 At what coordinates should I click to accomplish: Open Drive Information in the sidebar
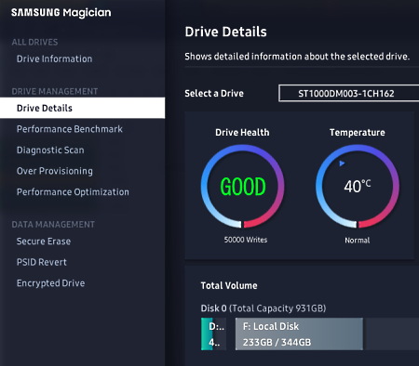pyautogui.click(x=54, y=59)
